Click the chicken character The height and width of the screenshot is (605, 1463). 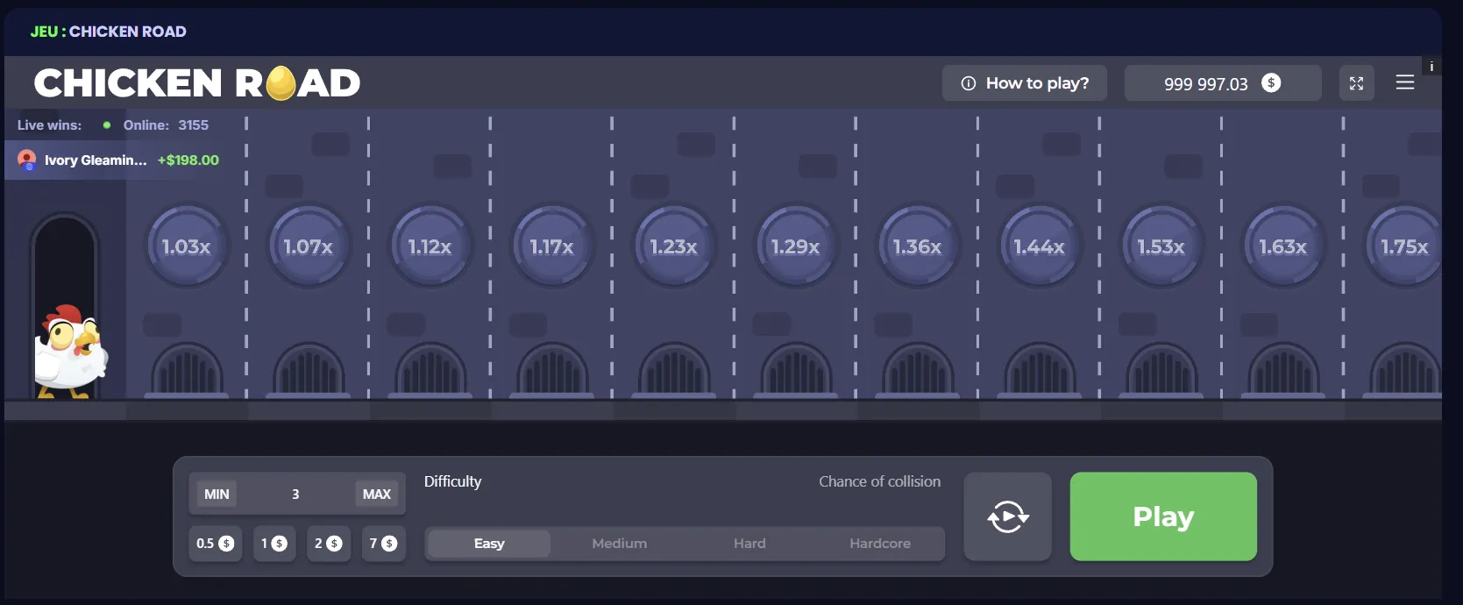tap(70, 352)
